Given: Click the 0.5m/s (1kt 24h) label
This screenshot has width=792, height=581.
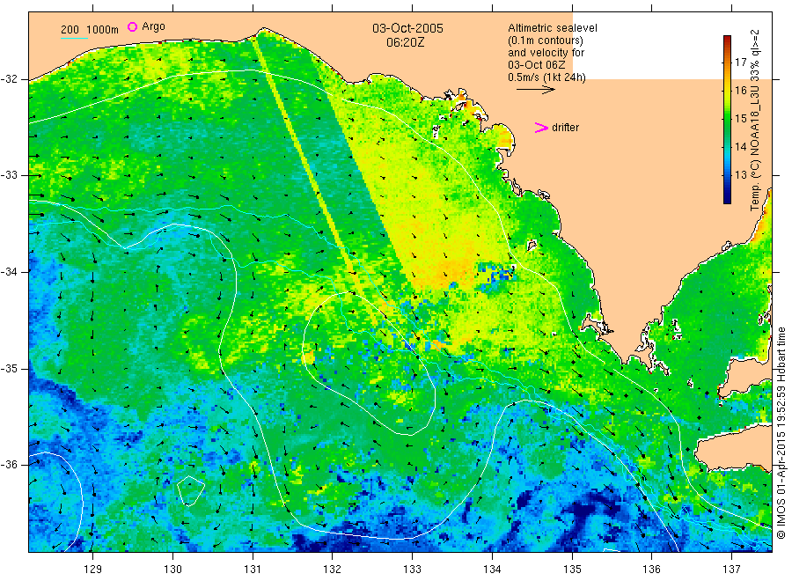Looking at the screenshot, I should pyautogui.click(x=546, y=77).
